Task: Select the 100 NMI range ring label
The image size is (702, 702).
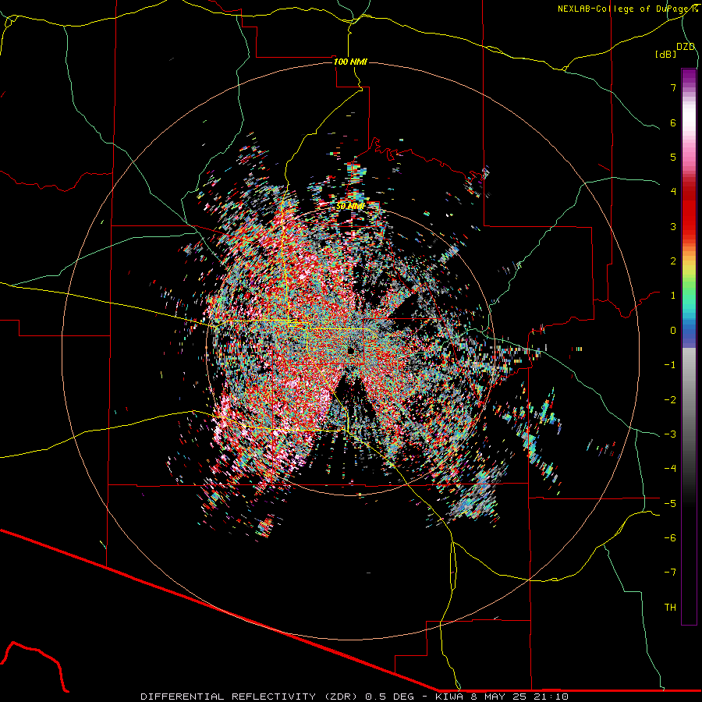Action: click(x=350, y=62)
